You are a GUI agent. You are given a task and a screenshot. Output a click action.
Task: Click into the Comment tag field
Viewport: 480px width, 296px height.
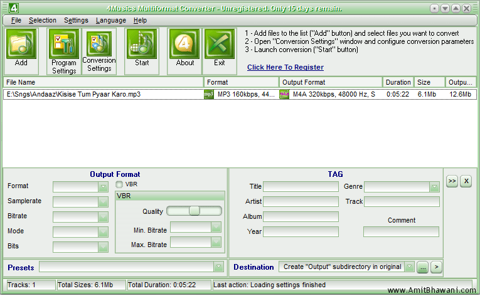tap(401, 231)
